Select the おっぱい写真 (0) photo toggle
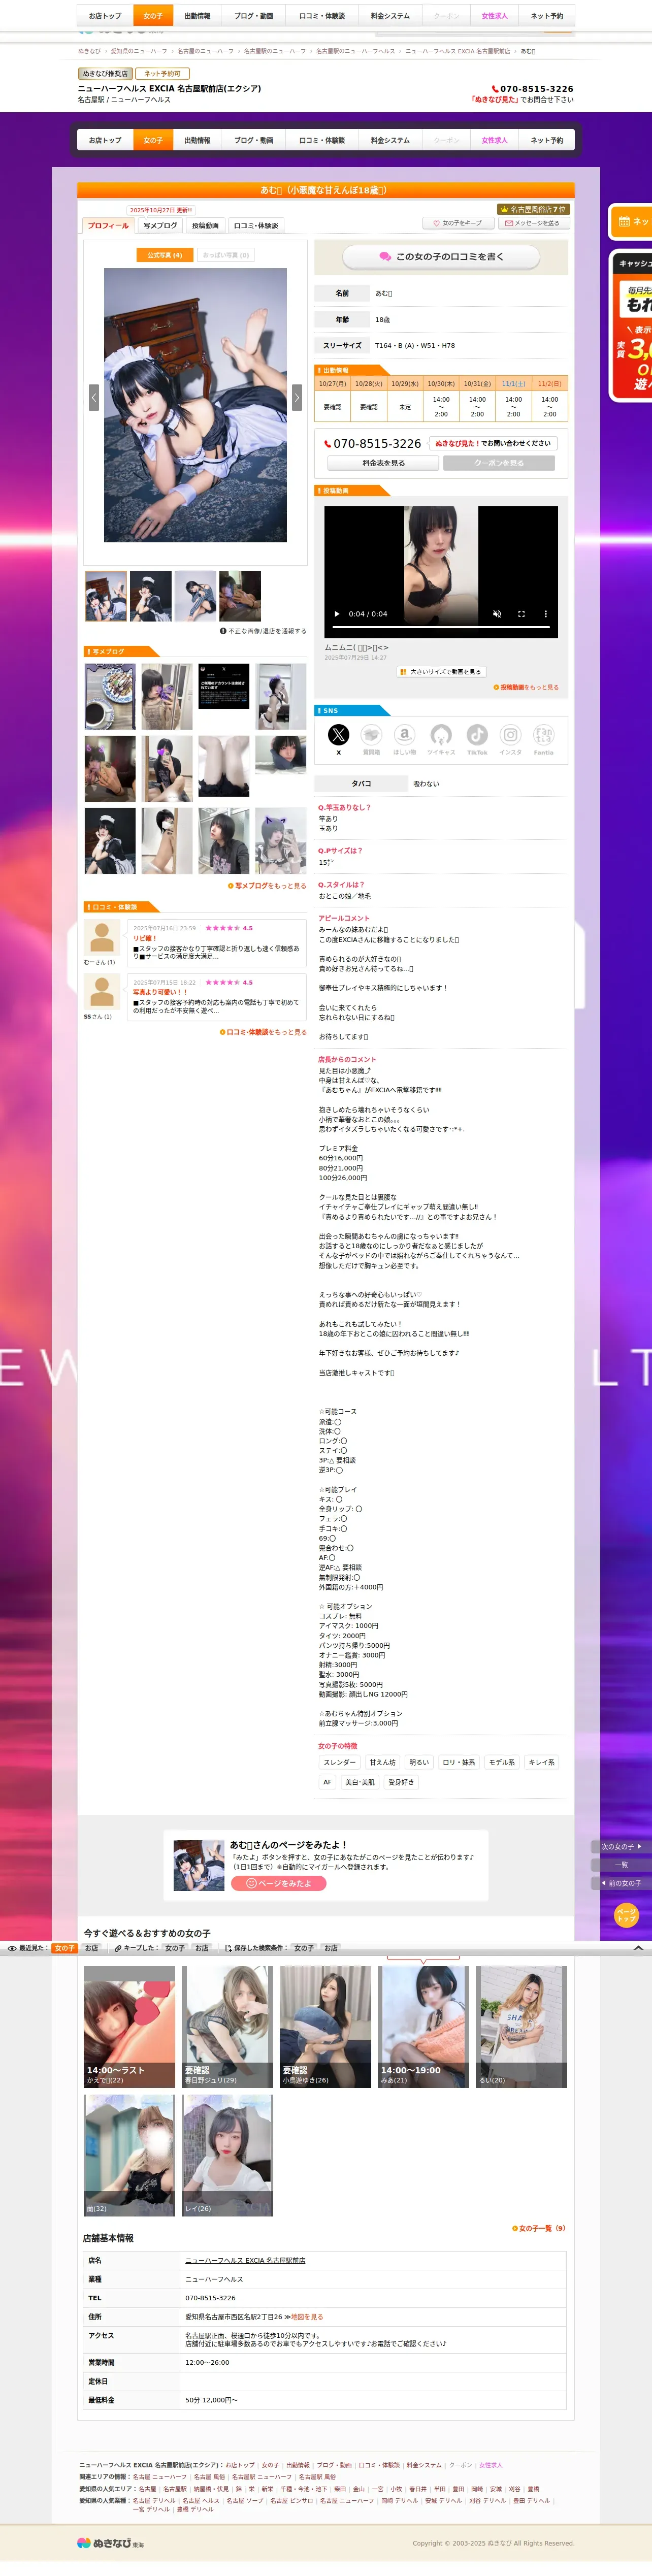Image resolution: width=652 pixels, height=2576 pixels. click(x=225, y=255)
